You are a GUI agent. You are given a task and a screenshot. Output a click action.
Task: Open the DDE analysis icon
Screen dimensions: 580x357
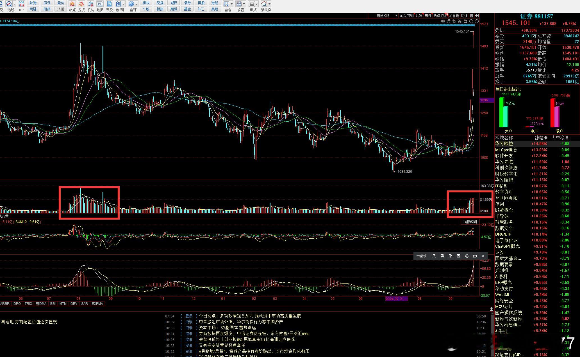22,4
